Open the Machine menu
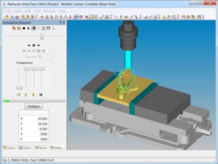The image size is (218, 164). pyautogui.click(x=50, y=11)
